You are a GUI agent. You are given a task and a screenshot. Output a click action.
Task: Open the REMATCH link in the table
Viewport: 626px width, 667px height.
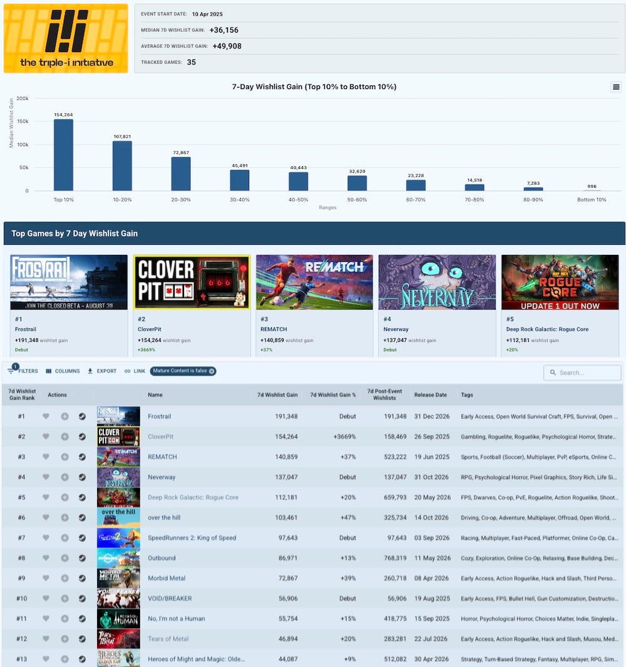163,457
